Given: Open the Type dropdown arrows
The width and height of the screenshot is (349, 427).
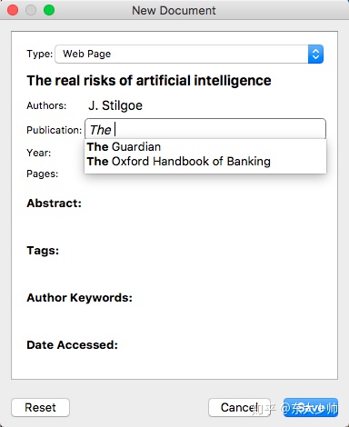Looking at the screenshot, I should click(315, 55).
